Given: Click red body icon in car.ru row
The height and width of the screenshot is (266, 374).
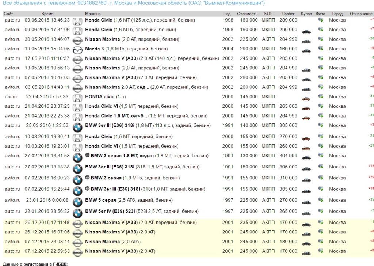Looking at the screenshot, I should [306, 99].
